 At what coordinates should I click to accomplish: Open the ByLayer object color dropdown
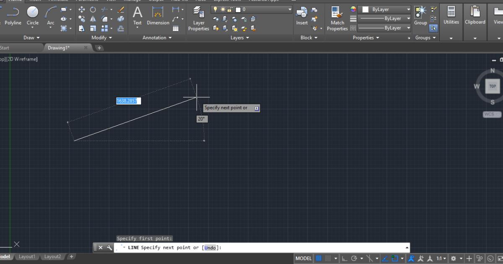(408, 9)
